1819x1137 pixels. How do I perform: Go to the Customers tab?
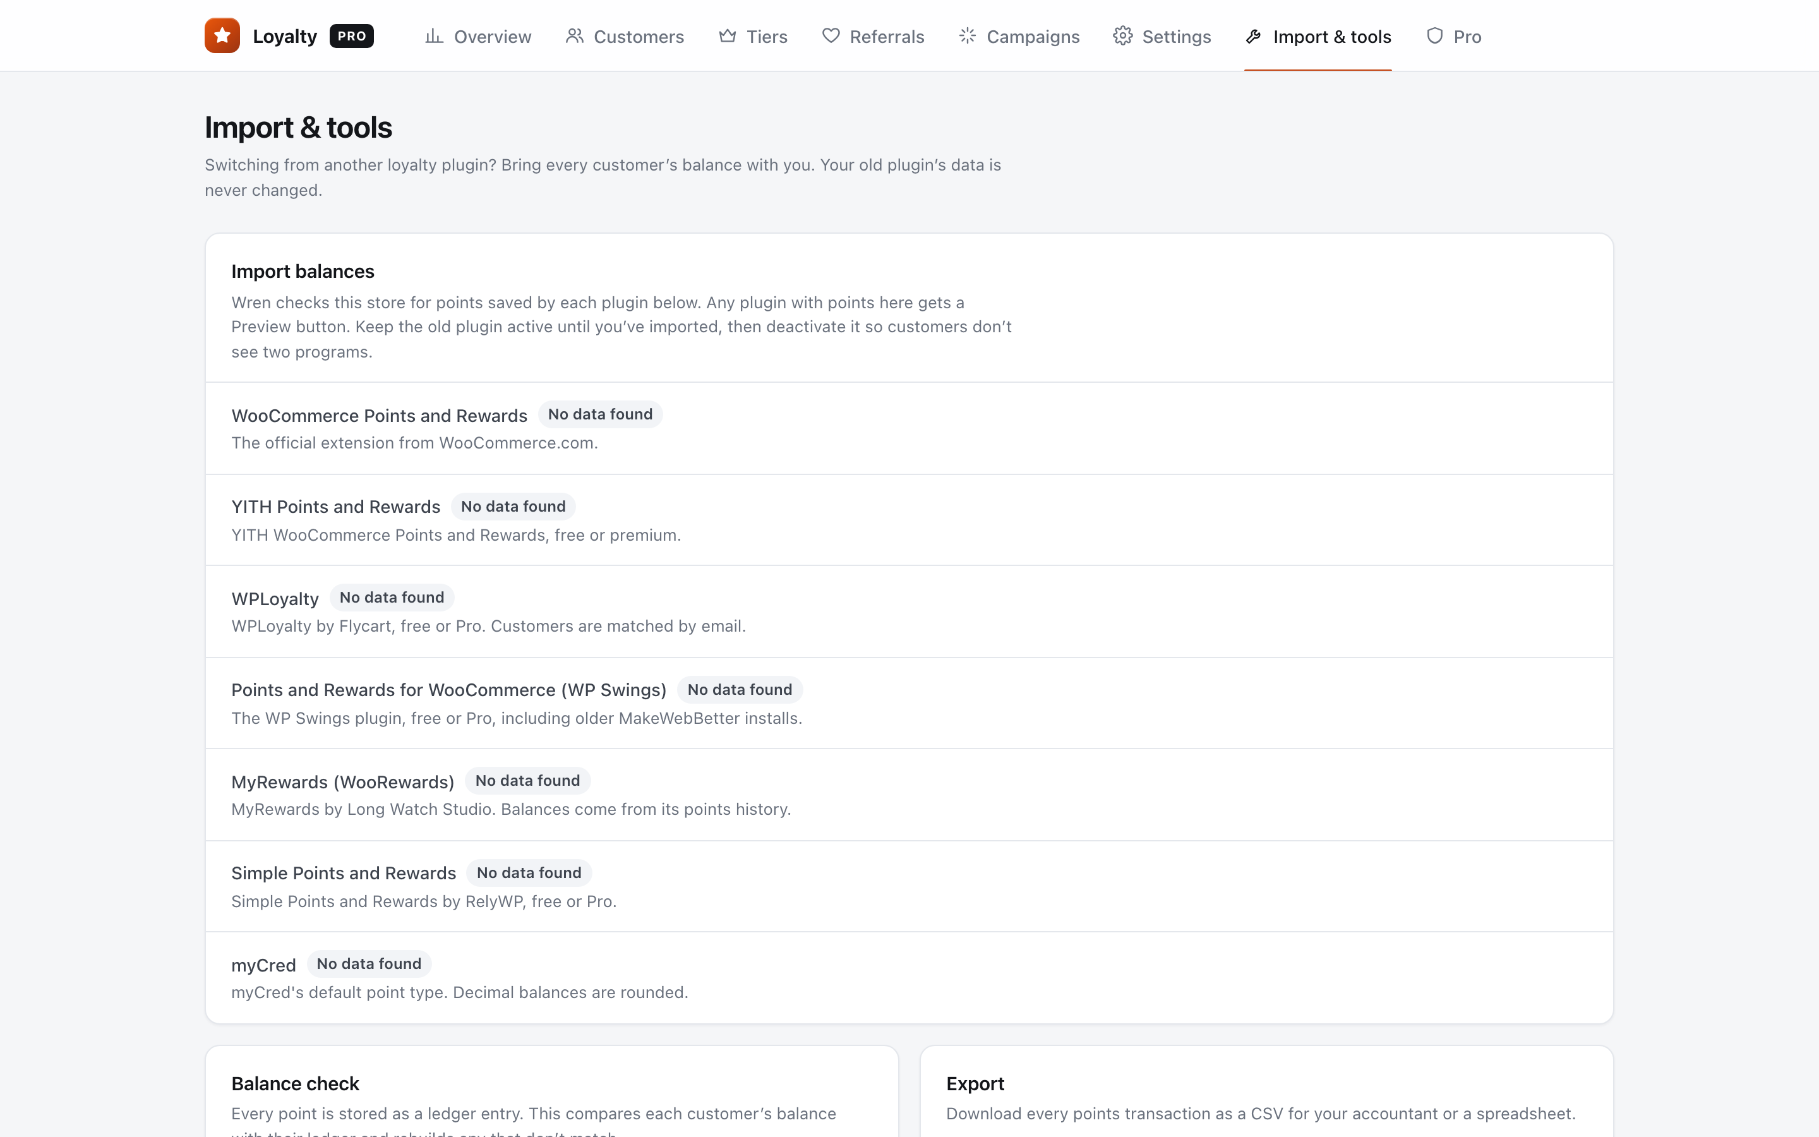click(x=625, y=36)
